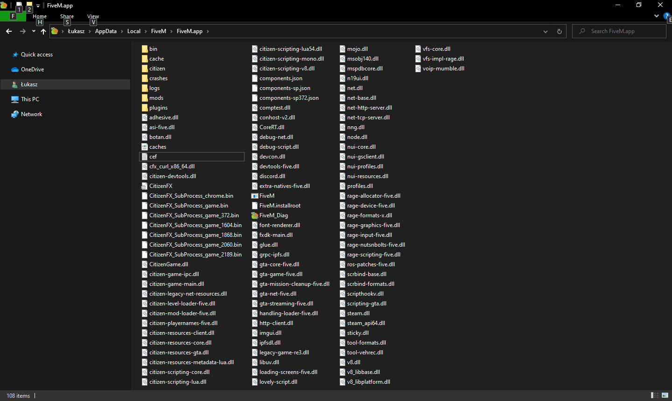Select CitizenGame.dll file
The width and height of the screenshot is (672, 401).
pyautogui.click(x=165, y=264)
